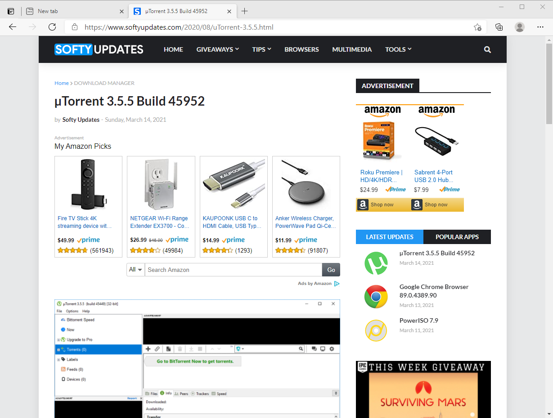Click the Search Amazon input field
Viewport: 553px width, 418px height.
(234, 270)
